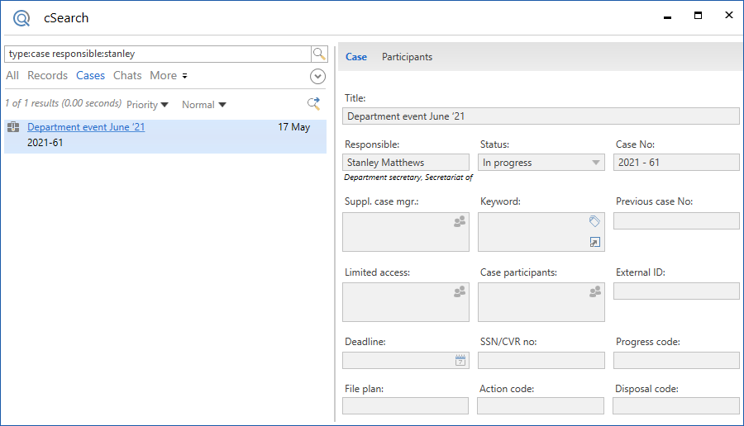This screenshot has height=426, width=744.
Task: Click the cSearch logo icon
Action: [x=21, y=17]
